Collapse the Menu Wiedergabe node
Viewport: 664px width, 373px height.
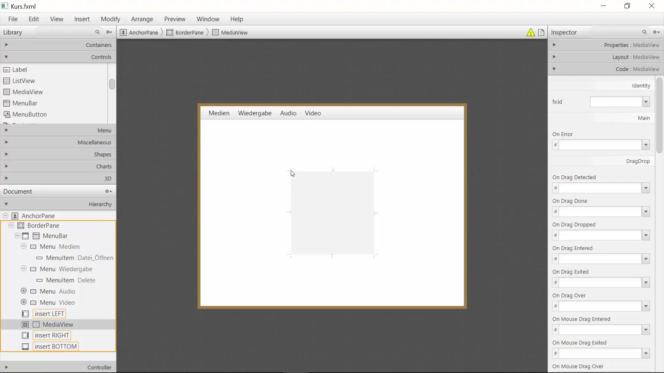pos(24,269)
